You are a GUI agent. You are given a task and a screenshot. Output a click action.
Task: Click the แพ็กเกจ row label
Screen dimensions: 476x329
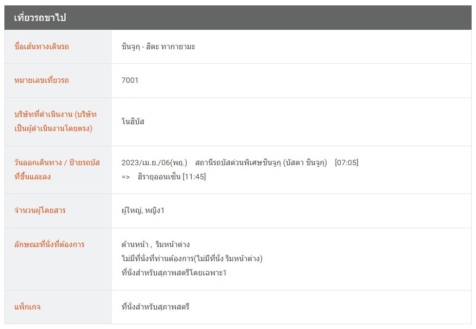[x=27, y=307]
